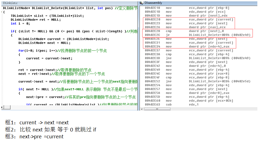The height and width of the screenshot is (146, 259).
Task: Click the 'if( (sList != NULL)' condition line
Action: pyautogui.click(x=74, y=31)
